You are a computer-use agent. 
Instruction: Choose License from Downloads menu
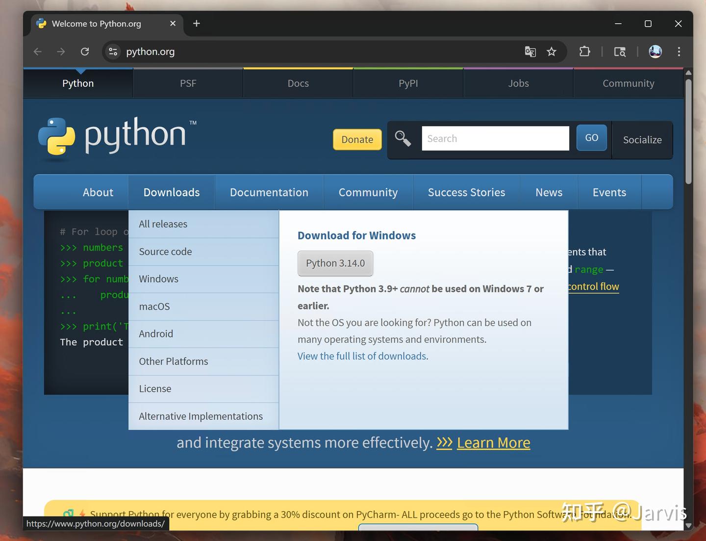click(x=203, y=389)
